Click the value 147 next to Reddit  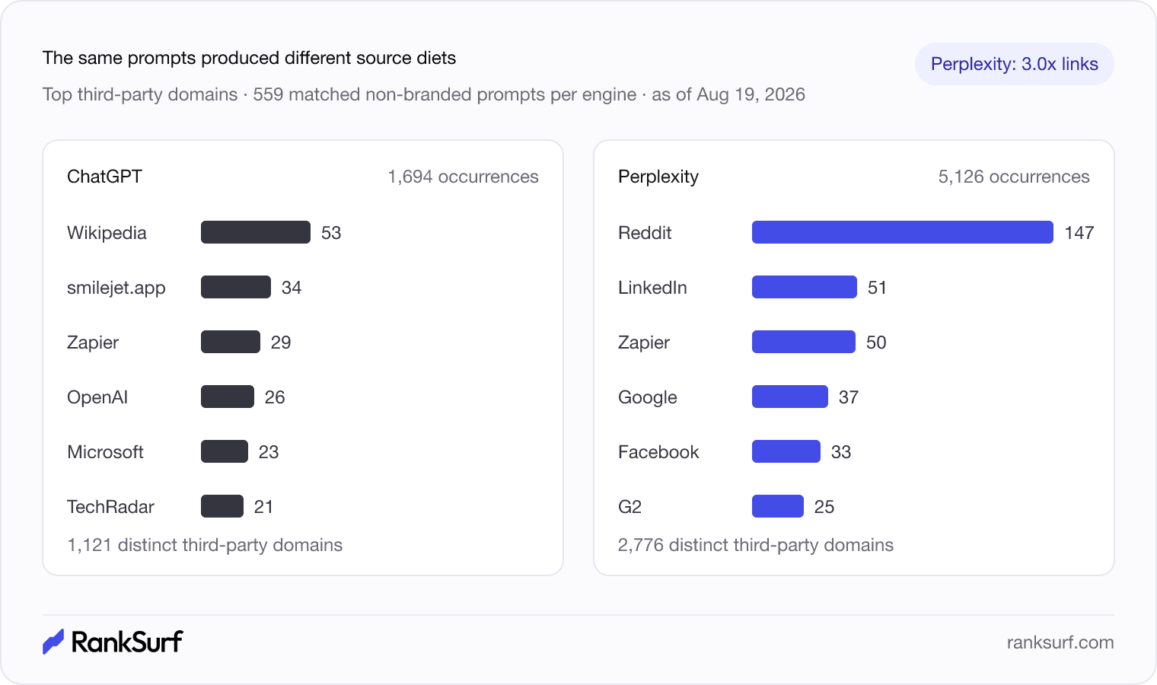click(x=1079, y=233)
